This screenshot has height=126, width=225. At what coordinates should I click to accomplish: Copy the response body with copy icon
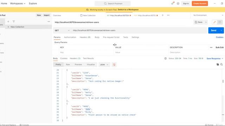click(218, 64)
